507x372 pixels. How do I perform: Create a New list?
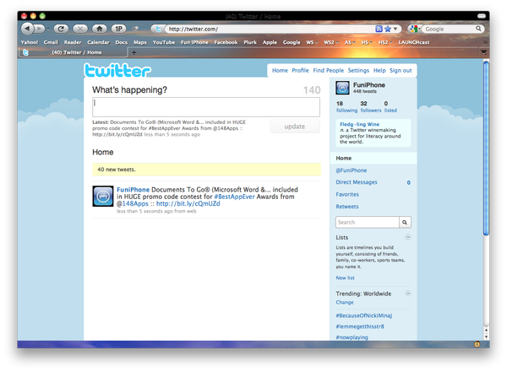coord(345,278)
